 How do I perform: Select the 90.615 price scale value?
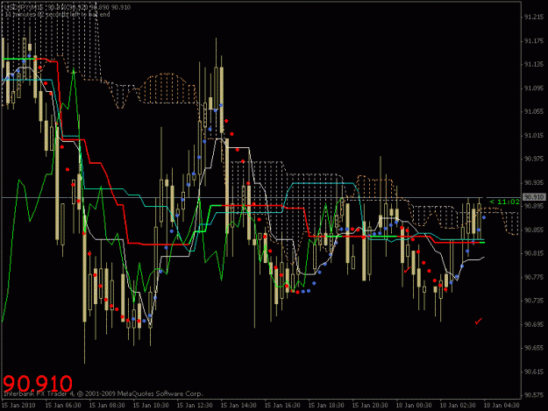click(534, 372)
